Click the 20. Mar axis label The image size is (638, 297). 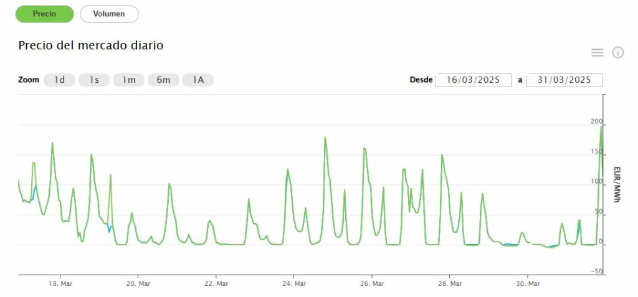point(138,283)
